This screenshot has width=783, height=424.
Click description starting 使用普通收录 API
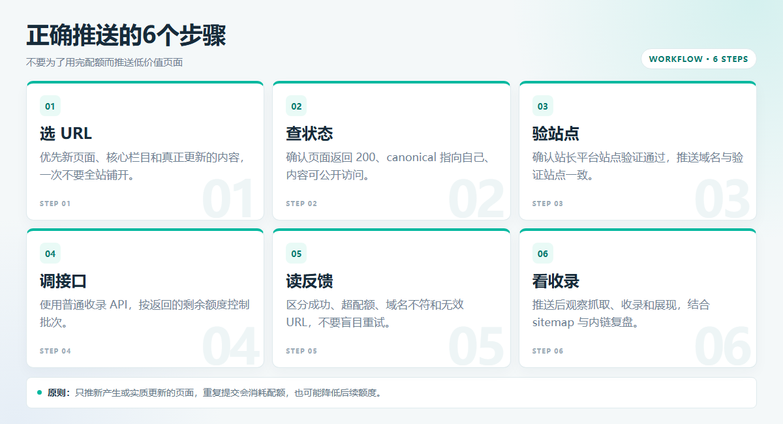point(144,314)
